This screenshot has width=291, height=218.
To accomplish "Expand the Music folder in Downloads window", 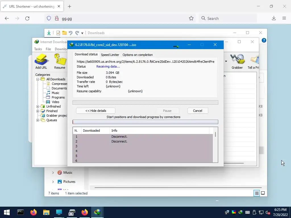I will tap(53, 173).
